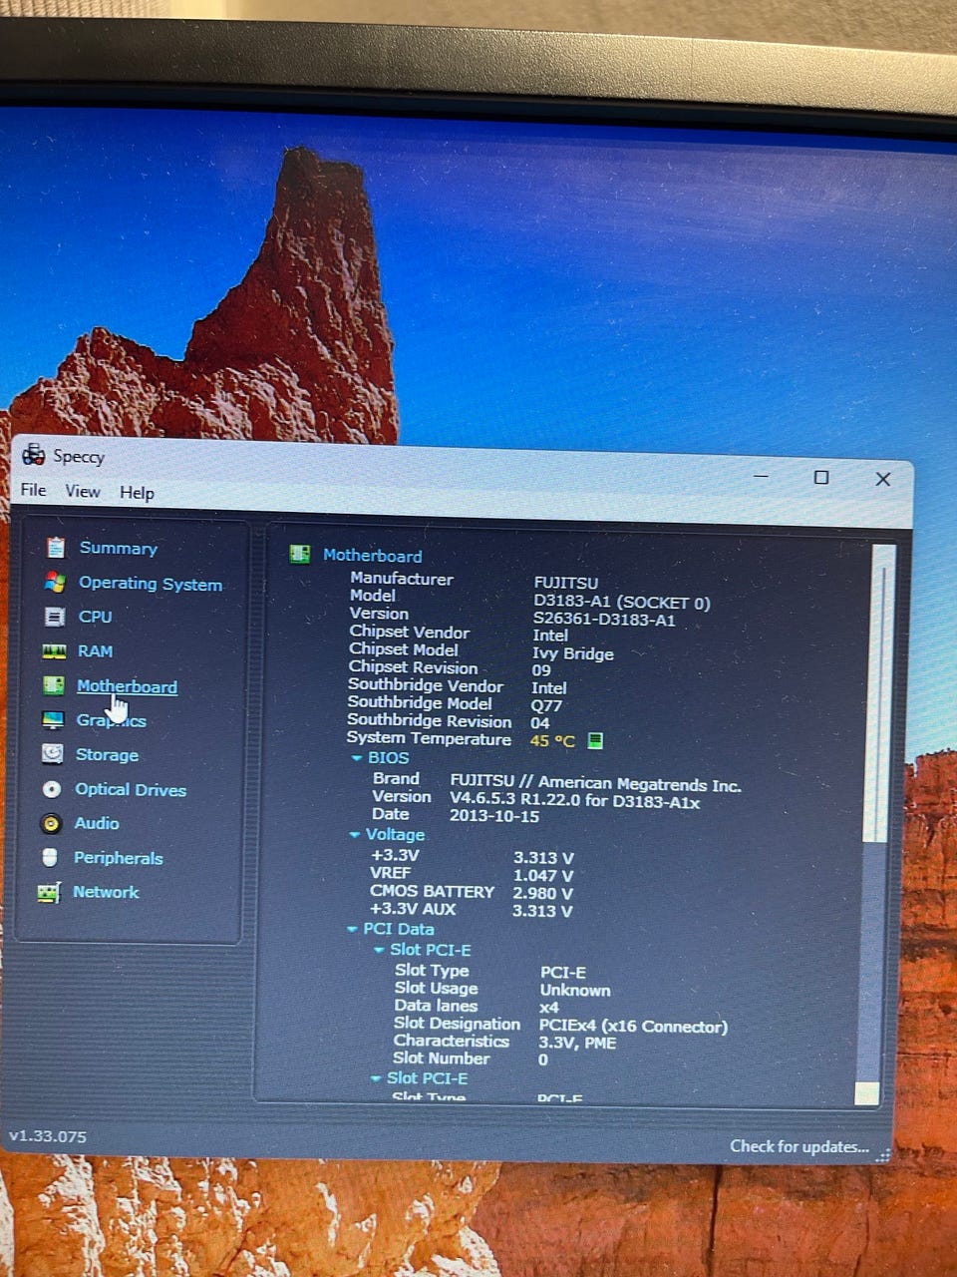The width and height of the screenshot is (957, 1277).
Task: Collapse the BIOS section
Action: (357, 758)
